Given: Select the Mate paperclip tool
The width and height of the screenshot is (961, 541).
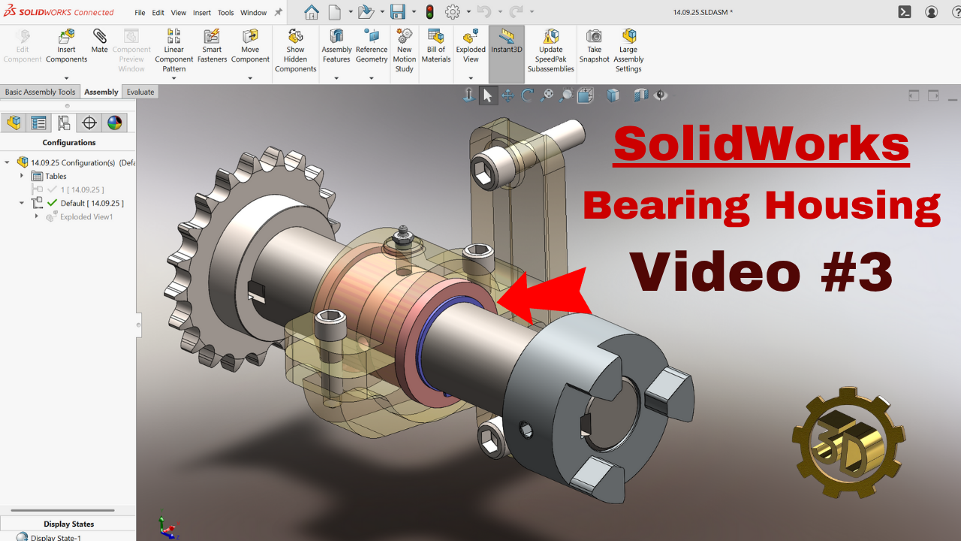Looking at the screenshot, I should tap(100, 41).
